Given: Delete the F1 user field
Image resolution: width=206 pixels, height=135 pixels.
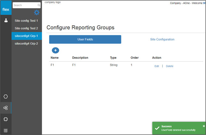Looking at the screenshot, I should [170, 66].
